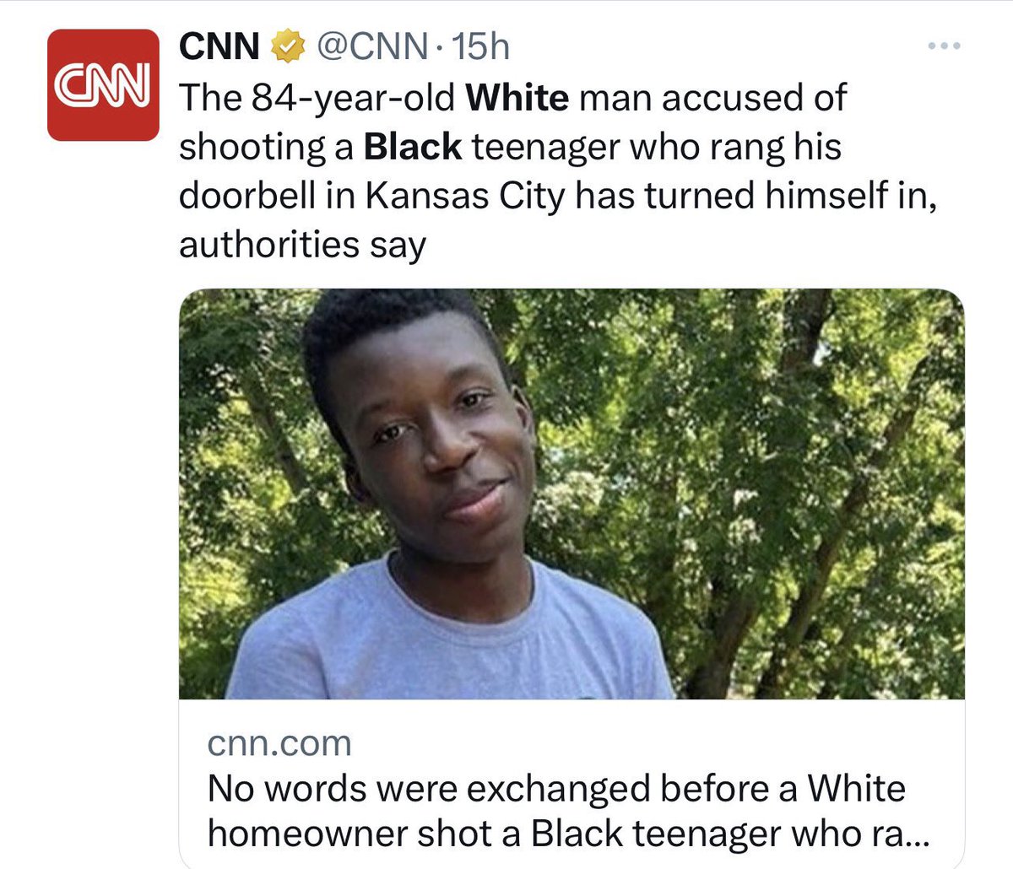Open the 'No words were exchanged' headline line
The width and height of the screenshot is (1013, 869).
point(556,788)
